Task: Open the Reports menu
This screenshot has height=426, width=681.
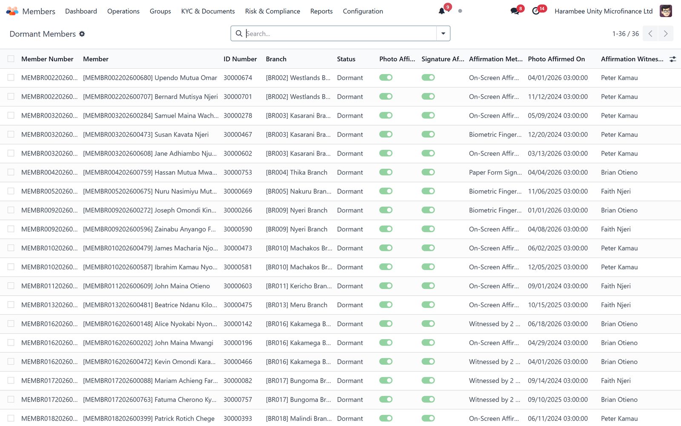Action: point(321,11)
